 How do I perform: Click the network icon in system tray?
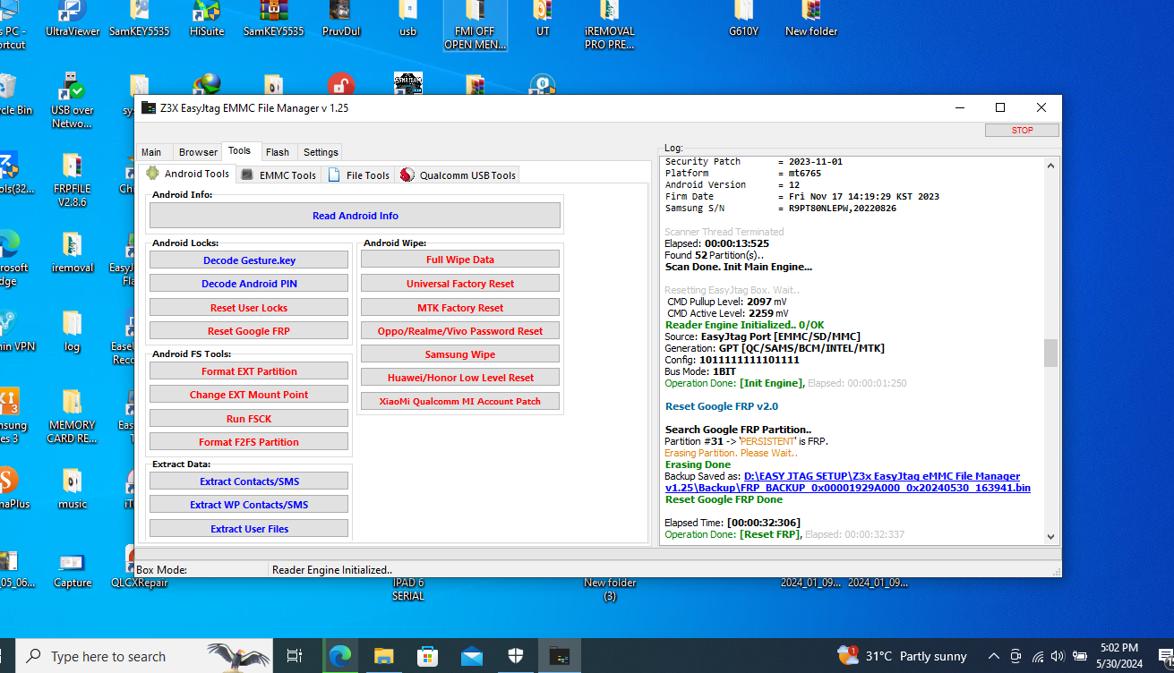coord(1037,656)
